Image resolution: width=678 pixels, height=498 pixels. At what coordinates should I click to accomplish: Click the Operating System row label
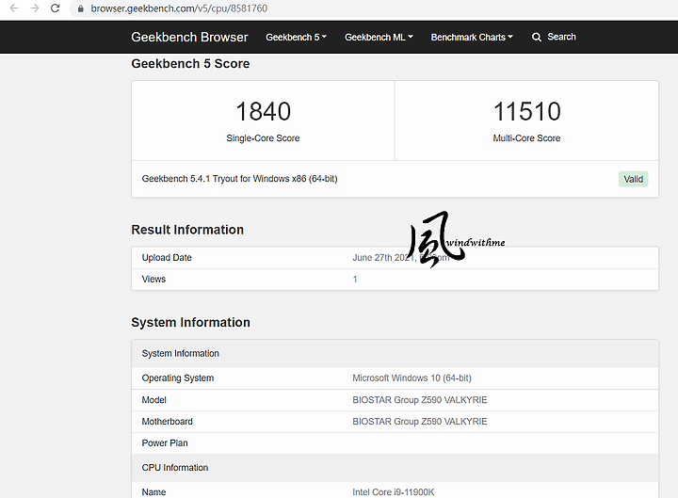point(178,378)
